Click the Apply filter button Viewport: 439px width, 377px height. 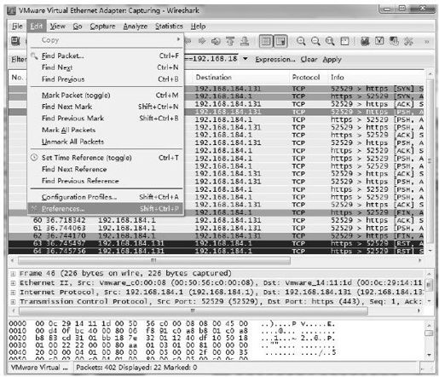click(332, 60)
